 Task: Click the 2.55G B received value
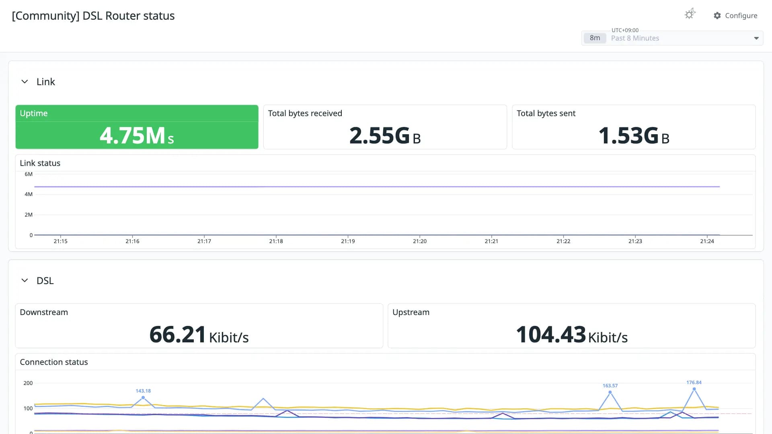(x=385, y=135)
